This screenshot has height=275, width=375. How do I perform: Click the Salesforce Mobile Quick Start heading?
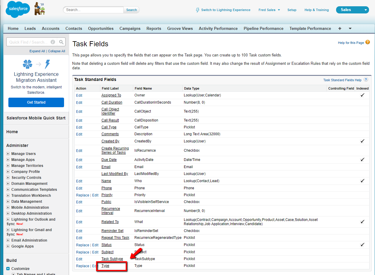coord(36,118)
